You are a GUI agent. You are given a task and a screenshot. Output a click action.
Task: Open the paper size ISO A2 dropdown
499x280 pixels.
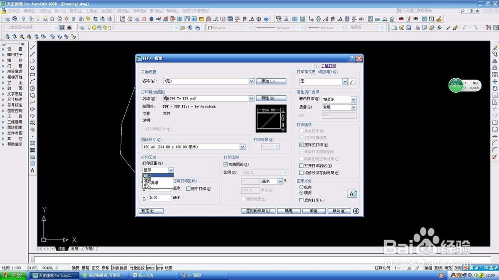(243, 147)
